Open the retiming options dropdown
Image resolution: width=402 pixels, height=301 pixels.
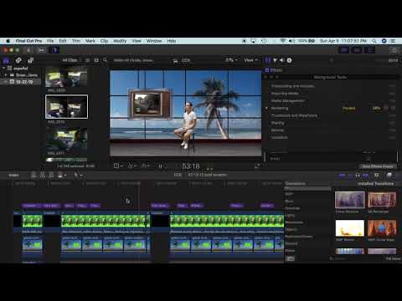[146, 166]
